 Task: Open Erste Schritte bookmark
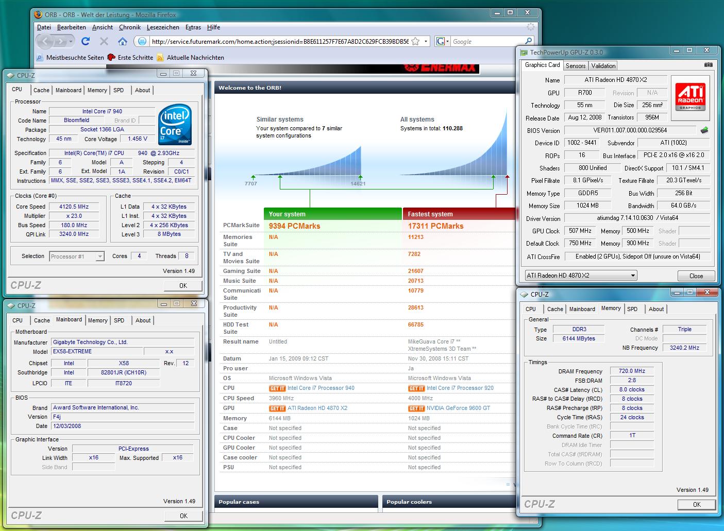tap(130, 57)
